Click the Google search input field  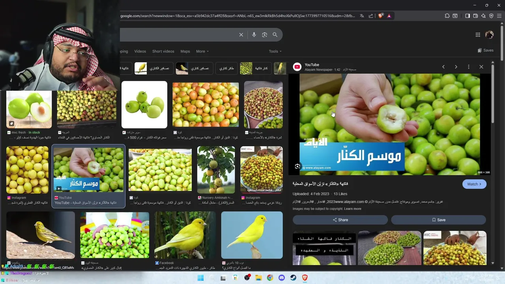[178, 35]
